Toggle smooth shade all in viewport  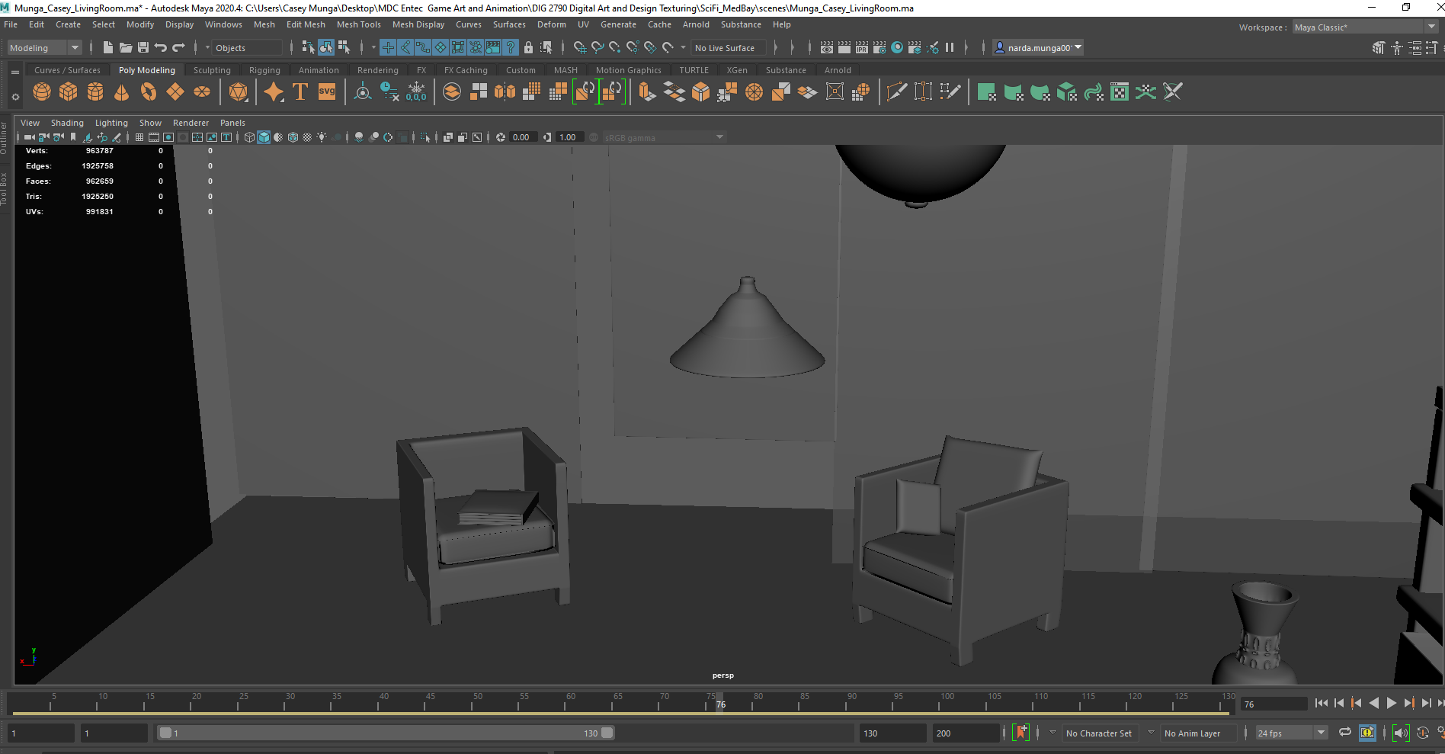click(x=264, y=137)
